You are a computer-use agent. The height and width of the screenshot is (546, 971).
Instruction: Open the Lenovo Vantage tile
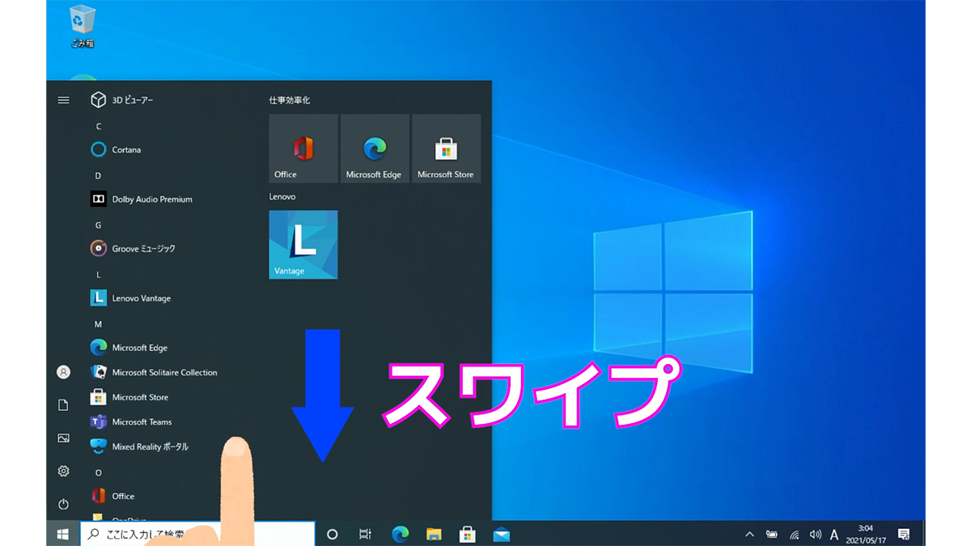click(303, 244)
